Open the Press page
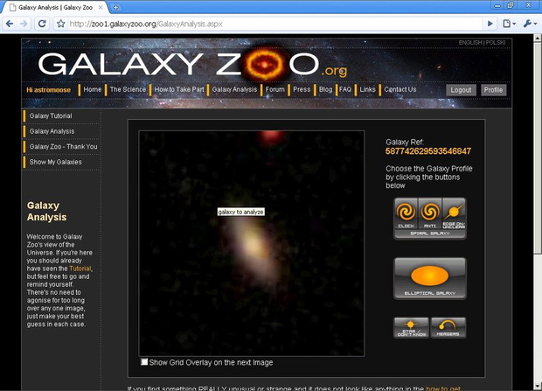The height and width of the screenshot is (391, 542). click(302, 89)
